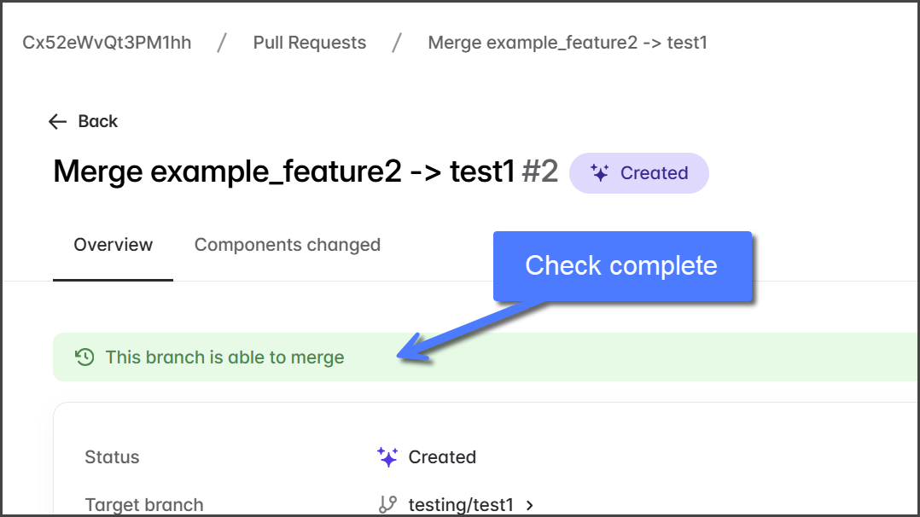Click the history clock icon in the green banner

tap(84, 357)
